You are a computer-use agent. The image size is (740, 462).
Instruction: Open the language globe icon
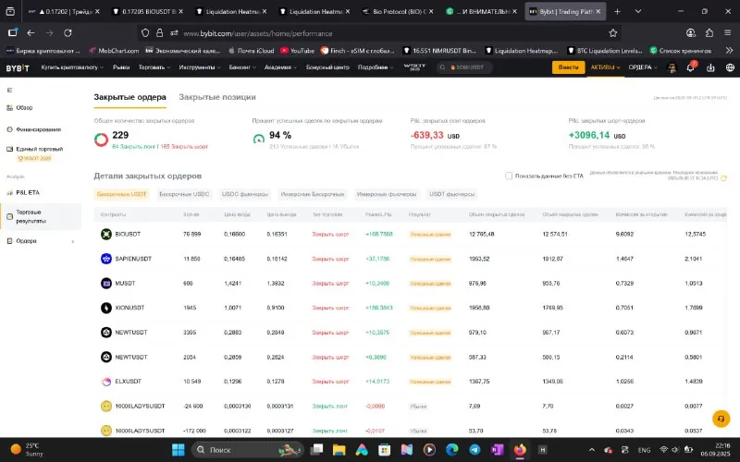[730, 67]
